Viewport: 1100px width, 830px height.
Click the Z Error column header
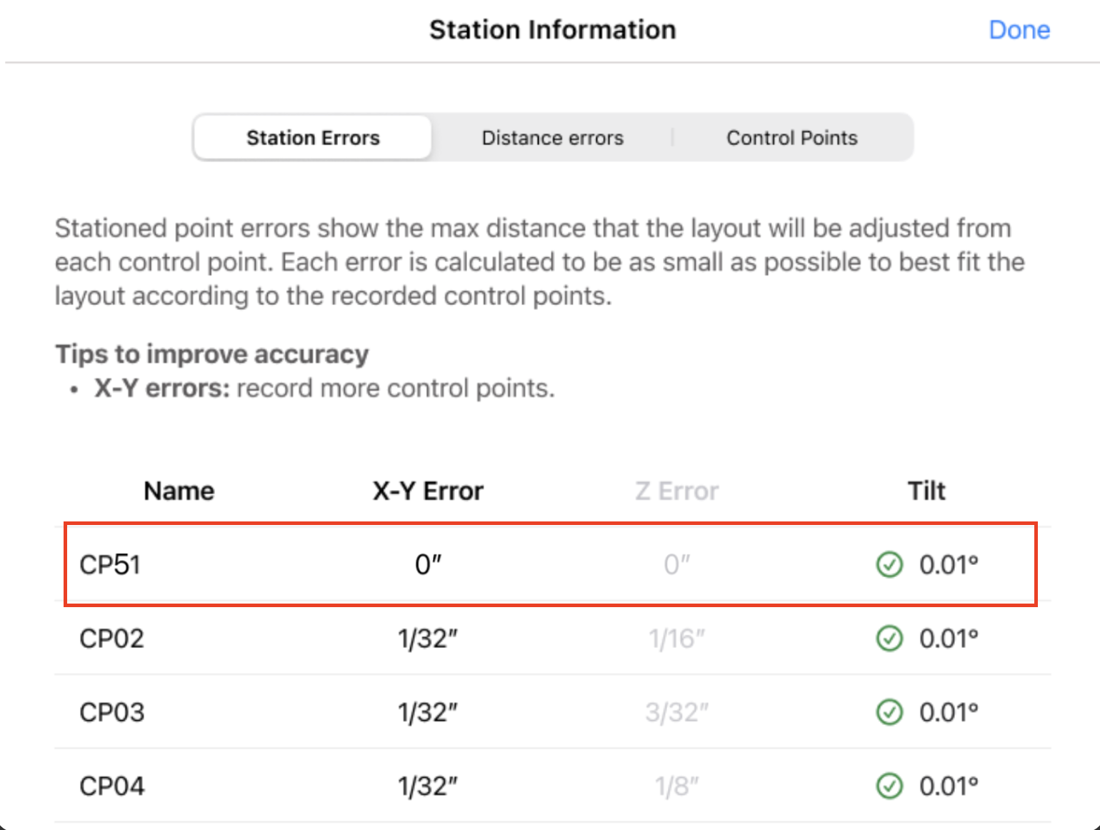click(676, 491)
